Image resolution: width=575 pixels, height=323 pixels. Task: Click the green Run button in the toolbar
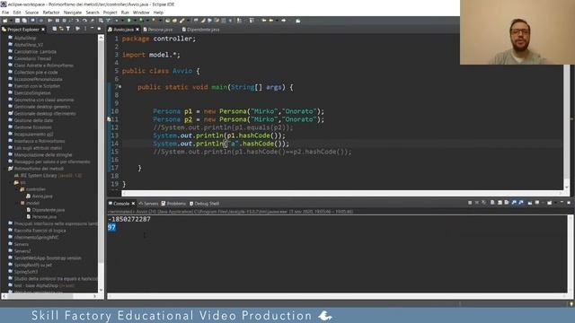pyautogui.click(x=129, y=21)
